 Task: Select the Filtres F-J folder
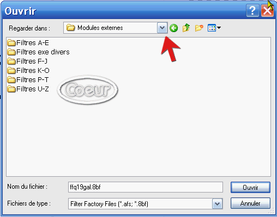[27, 61]
